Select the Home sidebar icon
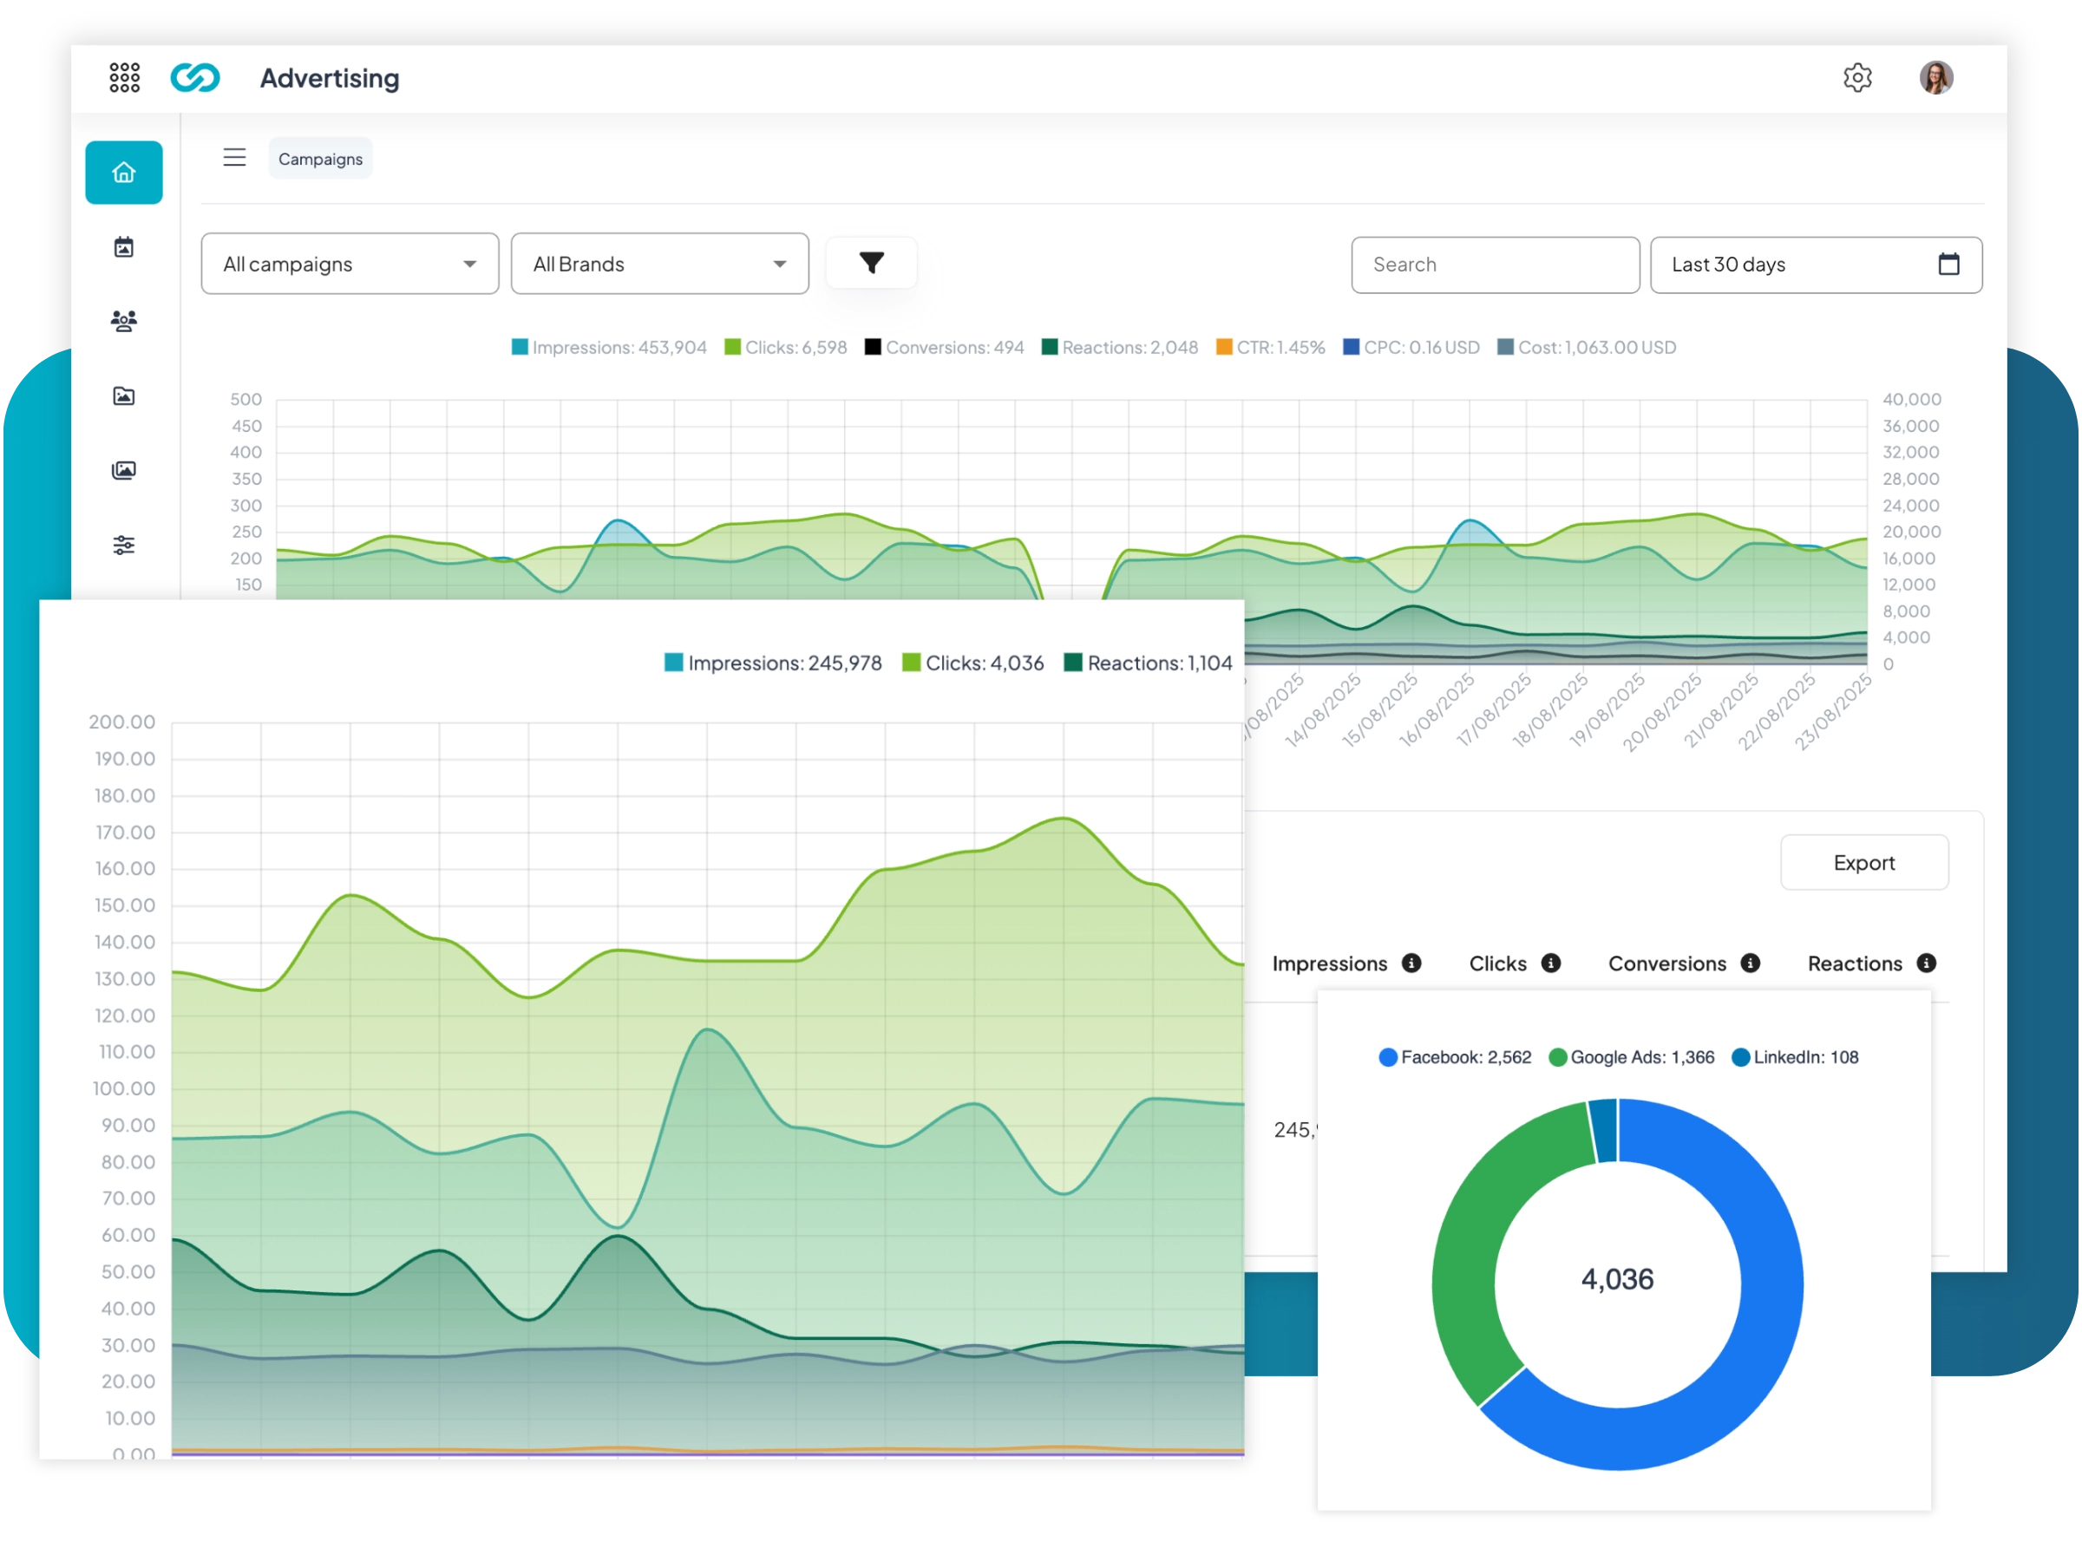2082x1561 pixels. pyautogui.click(x=124, y=173)
